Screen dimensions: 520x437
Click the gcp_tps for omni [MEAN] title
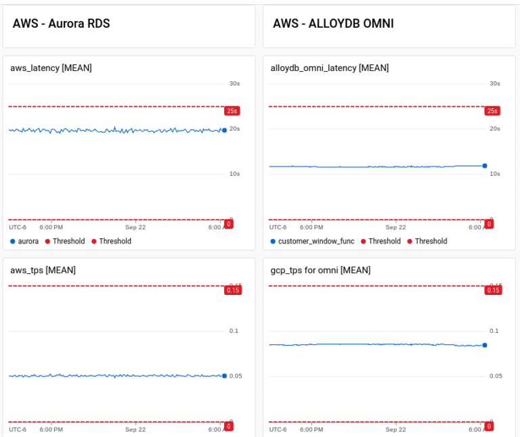[320, 271]
